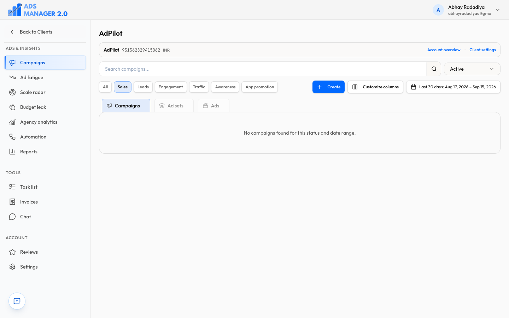Switch to the Ads tab

click(x=213, y=106)
